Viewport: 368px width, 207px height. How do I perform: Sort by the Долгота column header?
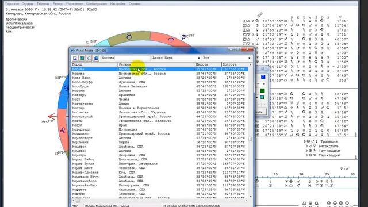[x=235, y=64]
